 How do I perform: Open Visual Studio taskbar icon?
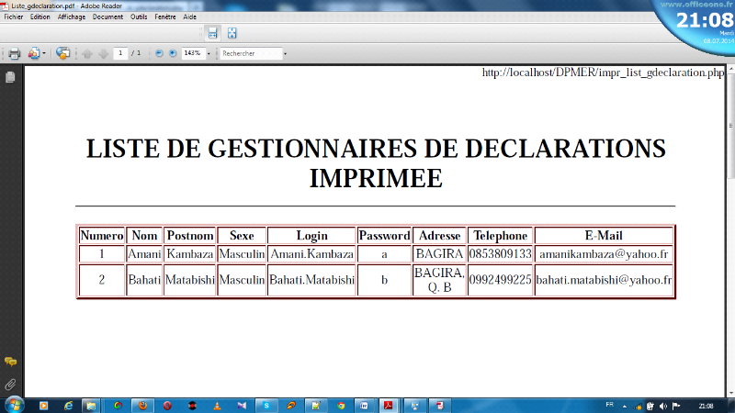(x=242, y=406)
